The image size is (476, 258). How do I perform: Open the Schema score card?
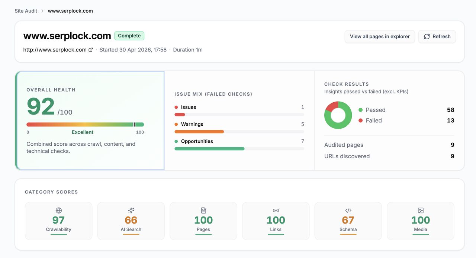[348, 221]
